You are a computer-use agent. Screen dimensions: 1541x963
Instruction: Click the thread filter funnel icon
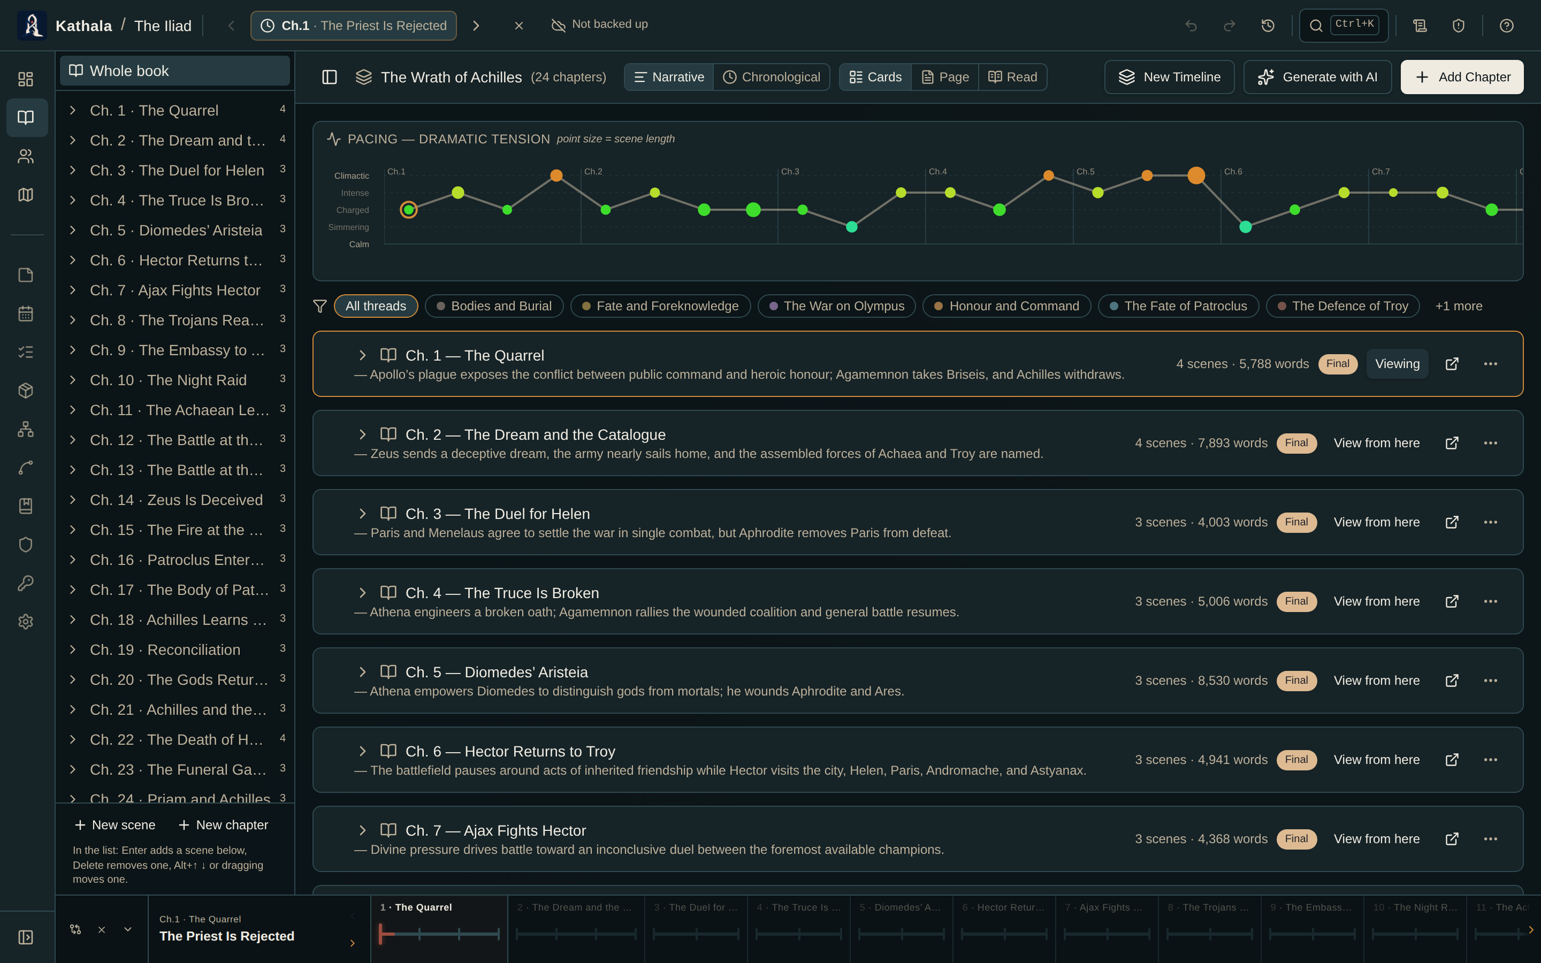pyautogui.click(x=319, y=307)
